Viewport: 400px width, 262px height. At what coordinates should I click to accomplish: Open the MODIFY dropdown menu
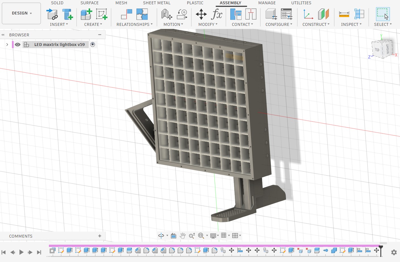(208, 24)
